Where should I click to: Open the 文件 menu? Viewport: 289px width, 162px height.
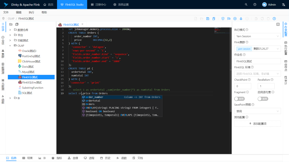pos(6,12)
